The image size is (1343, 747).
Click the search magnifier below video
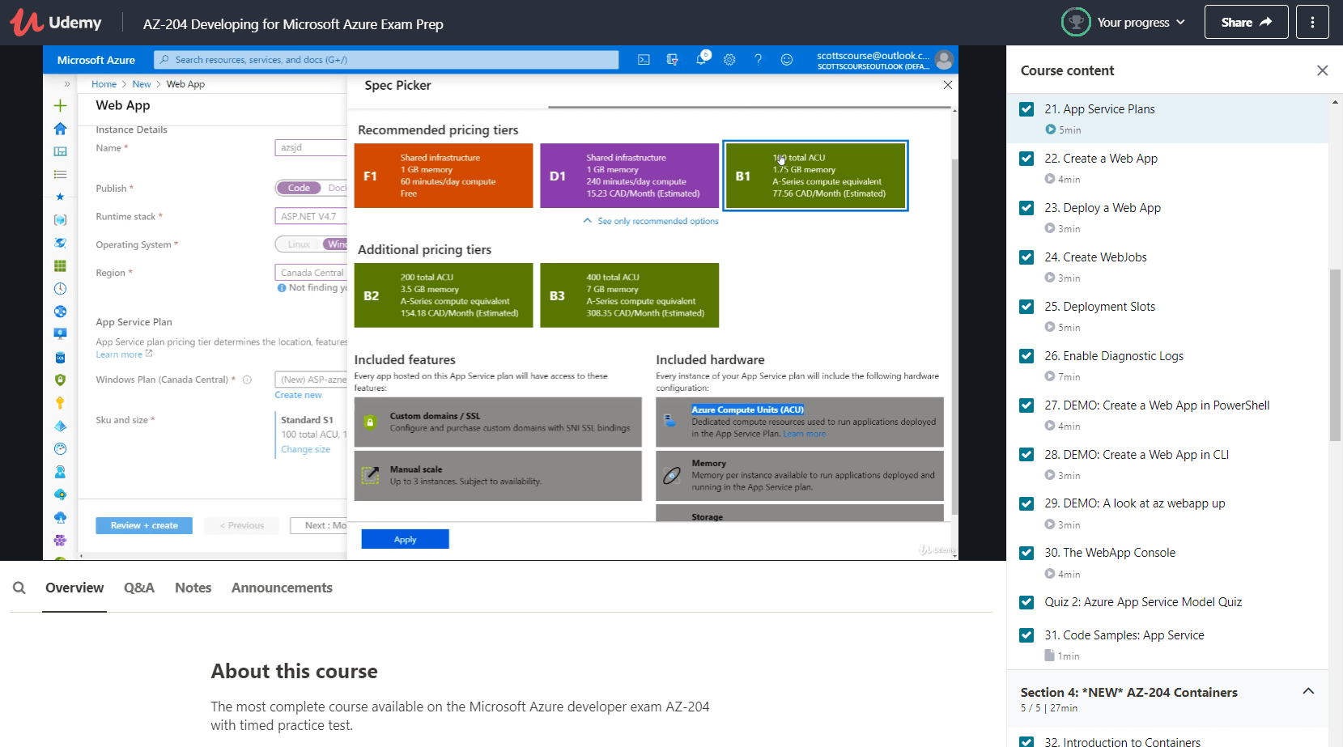click(x=19, y=588)
